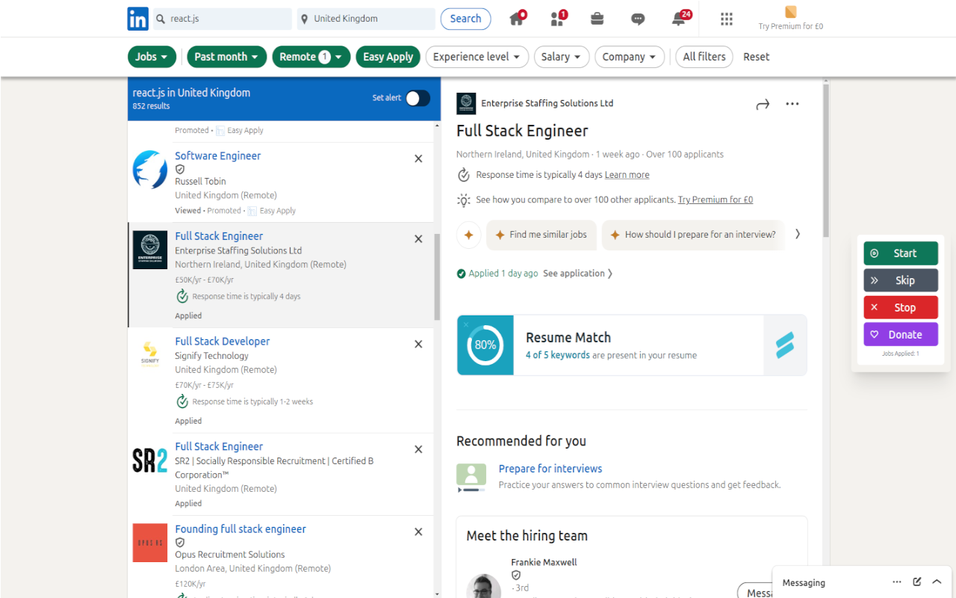Screen dimensions: 956x598
Task: Click the AI sparkle icon button
Action: pos(469,235)
